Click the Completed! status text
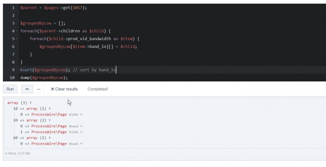This screenshot has width=326, height=167. (97, 89)
